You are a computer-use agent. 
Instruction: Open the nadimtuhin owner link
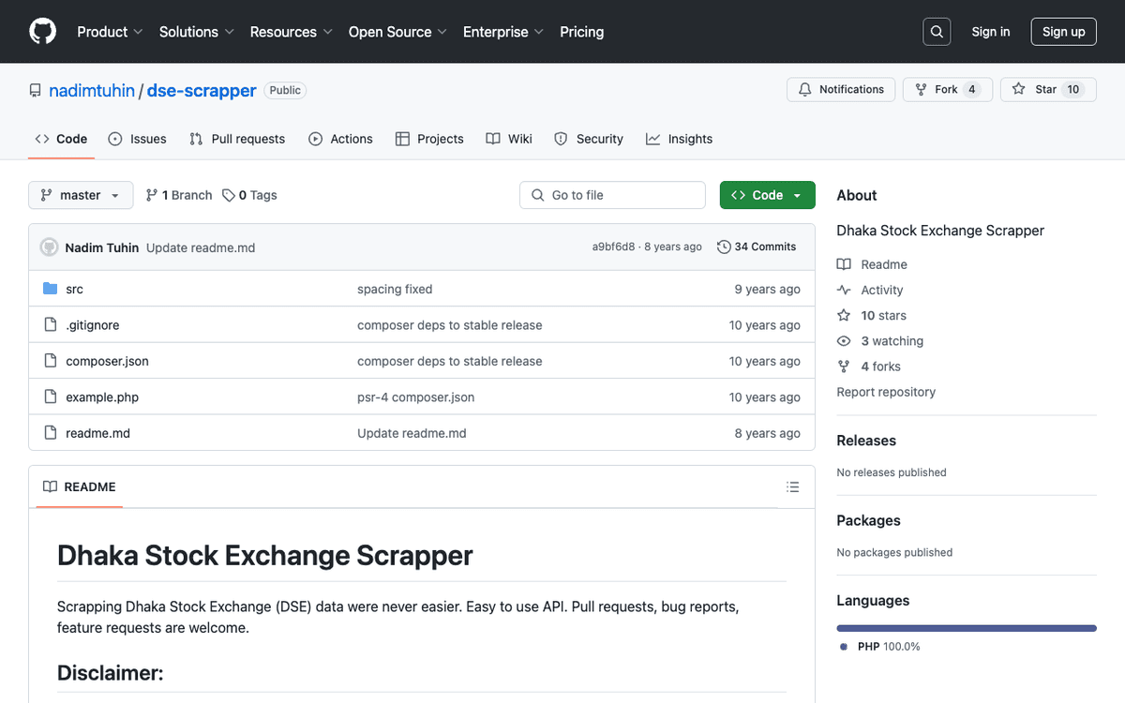(x=93, y=91)
